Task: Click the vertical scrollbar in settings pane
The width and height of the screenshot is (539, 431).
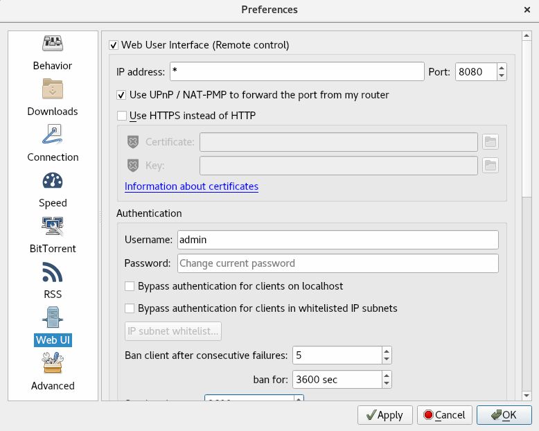Action: (x=526, y=208)
